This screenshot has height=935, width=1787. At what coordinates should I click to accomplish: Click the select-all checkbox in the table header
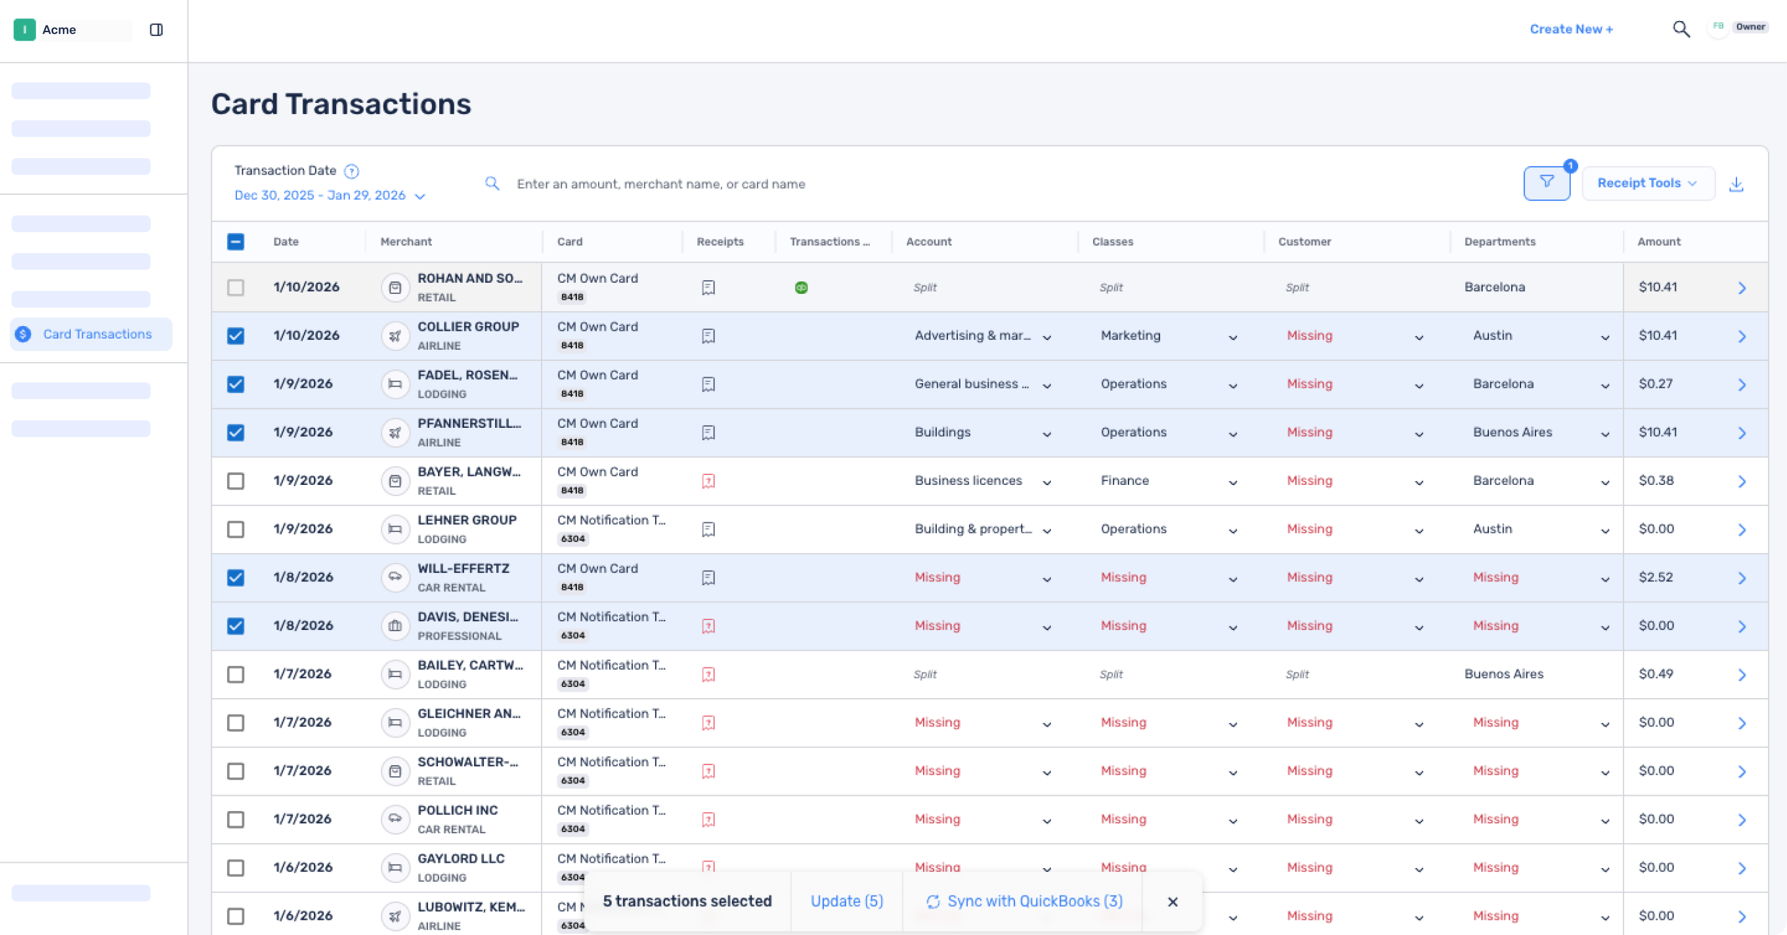point(236,242)
